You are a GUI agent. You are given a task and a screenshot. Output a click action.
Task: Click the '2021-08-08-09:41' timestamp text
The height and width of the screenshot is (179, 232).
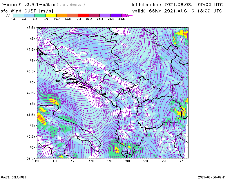[x=212, y=177]
